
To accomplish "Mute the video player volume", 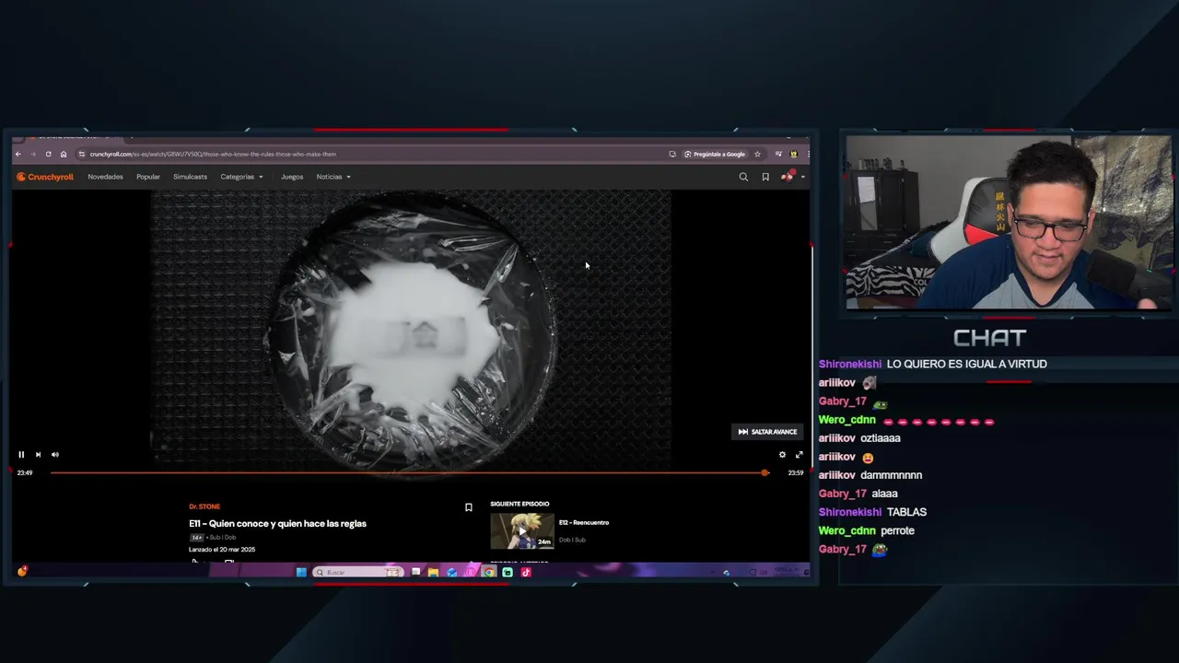I will click(54, 454).
